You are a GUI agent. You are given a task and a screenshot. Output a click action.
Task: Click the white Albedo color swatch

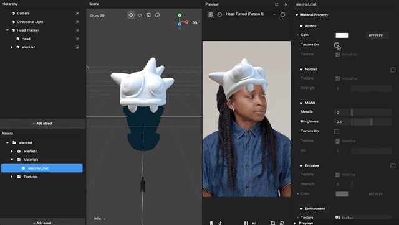(342, 35)
